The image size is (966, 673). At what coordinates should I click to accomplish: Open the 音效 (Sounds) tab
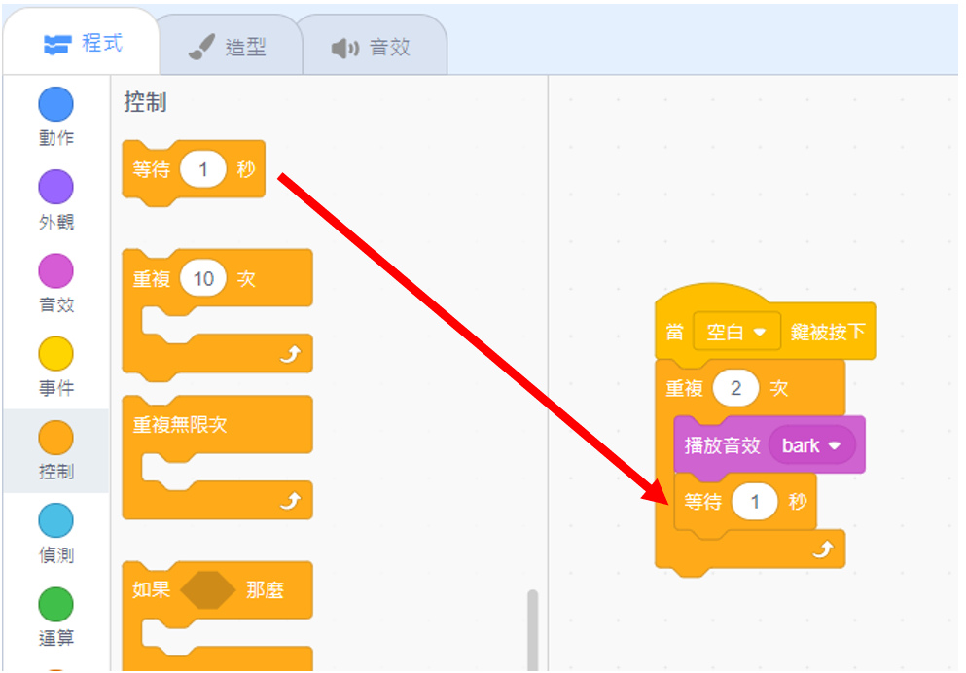click(371, 47)
